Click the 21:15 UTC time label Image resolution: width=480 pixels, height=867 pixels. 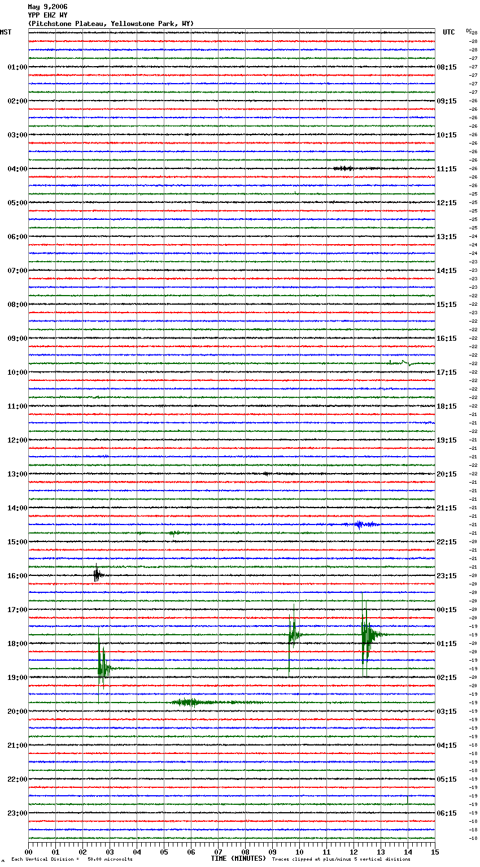[x=447, y=508]
